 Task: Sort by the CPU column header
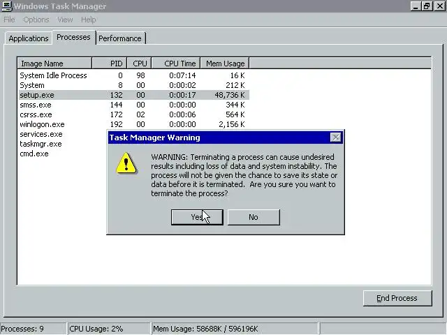(139, 64)
